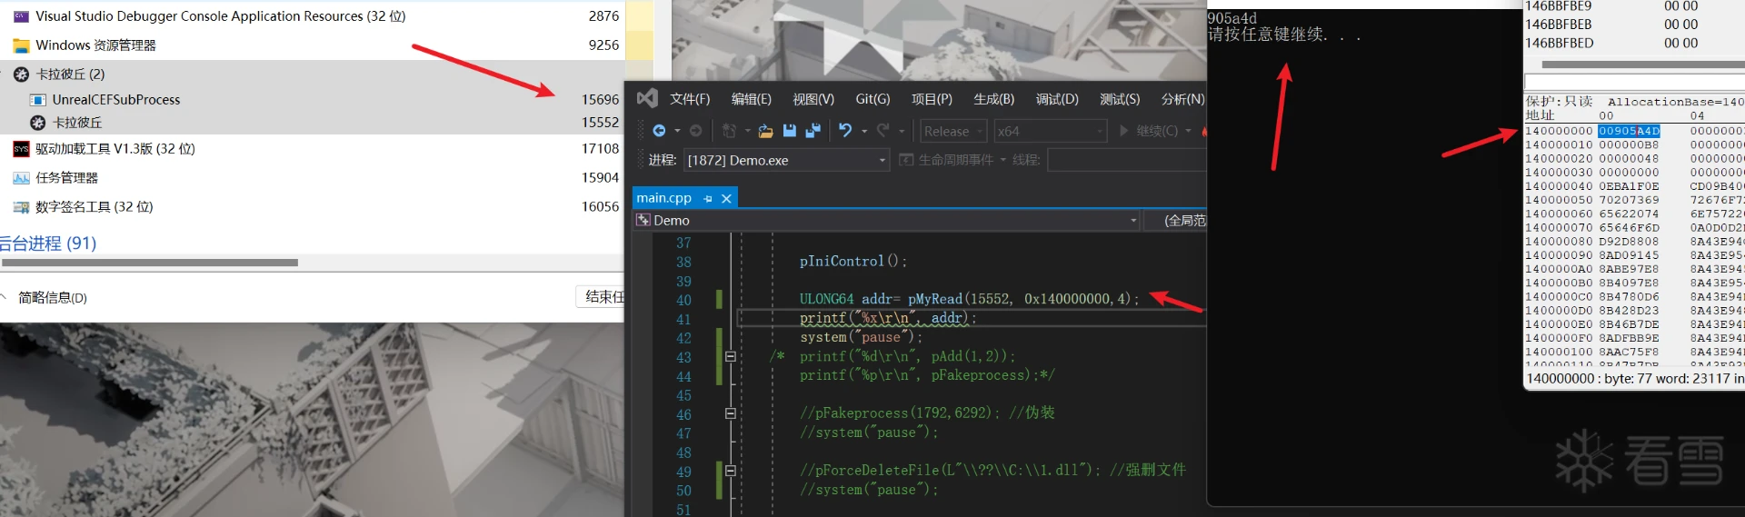
Task: Click PID 17108 of 驱动加载工具
Action: 600,149
